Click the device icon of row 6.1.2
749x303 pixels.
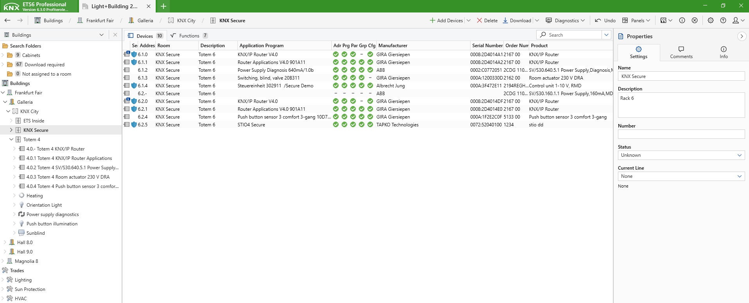pyautogui.click(x=127, y=70)
